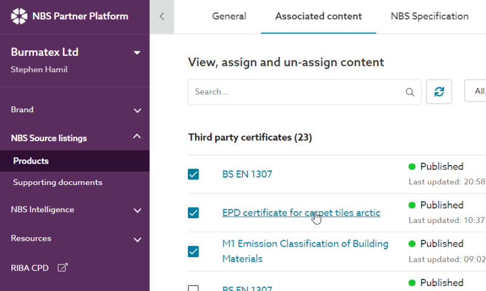Image resolution: width=486 pixels, height=291 pixels.
Task: Click Published status on the first BS EN 1307 row
Action: (442, 166)
